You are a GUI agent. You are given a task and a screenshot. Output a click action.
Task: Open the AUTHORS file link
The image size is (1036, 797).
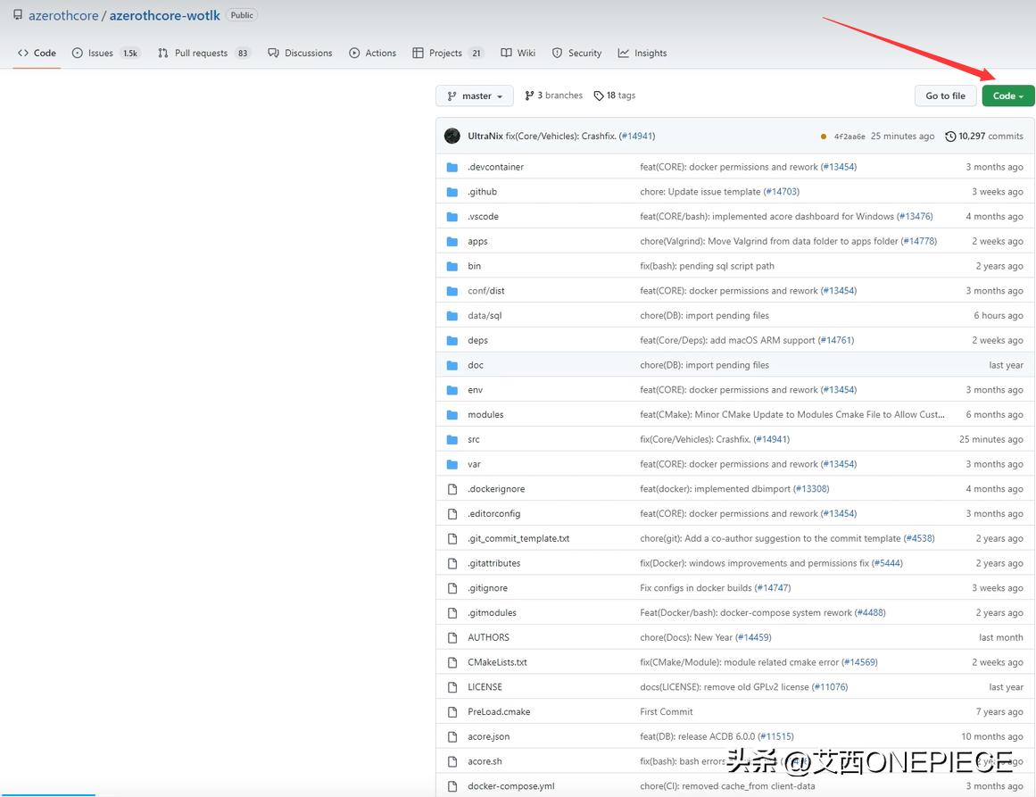click(x=488, y=637)
